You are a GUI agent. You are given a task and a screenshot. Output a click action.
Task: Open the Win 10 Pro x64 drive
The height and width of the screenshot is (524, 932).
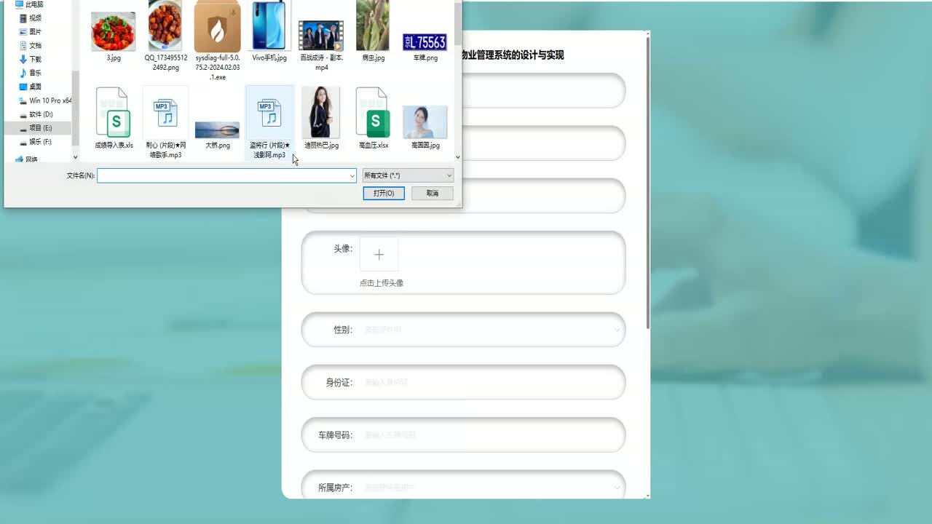coord(45,100)
